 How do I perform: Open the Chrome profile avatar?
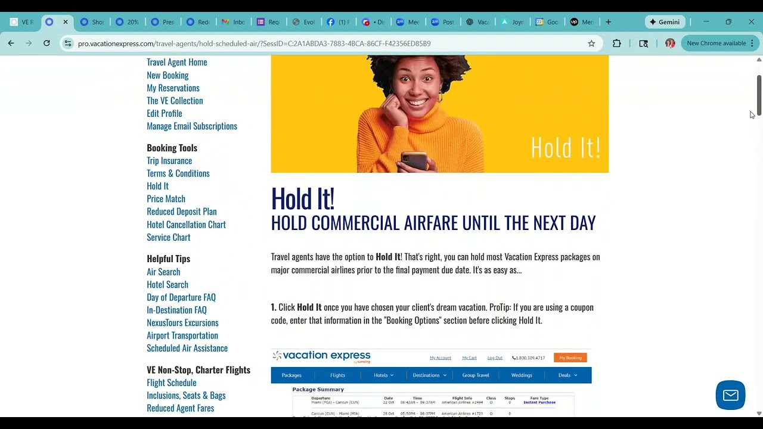[x=670, y=43]
